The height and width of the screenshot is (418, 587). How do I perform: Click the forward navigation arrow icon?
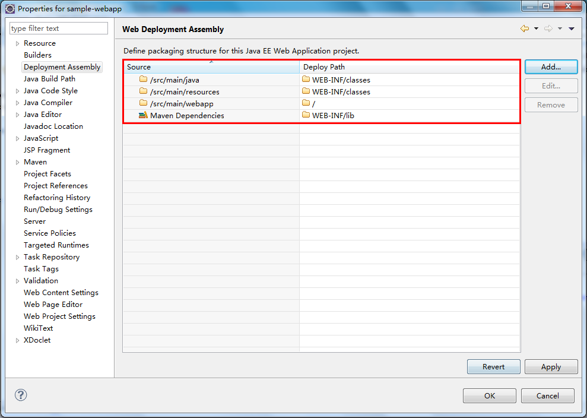coord(548,28)
